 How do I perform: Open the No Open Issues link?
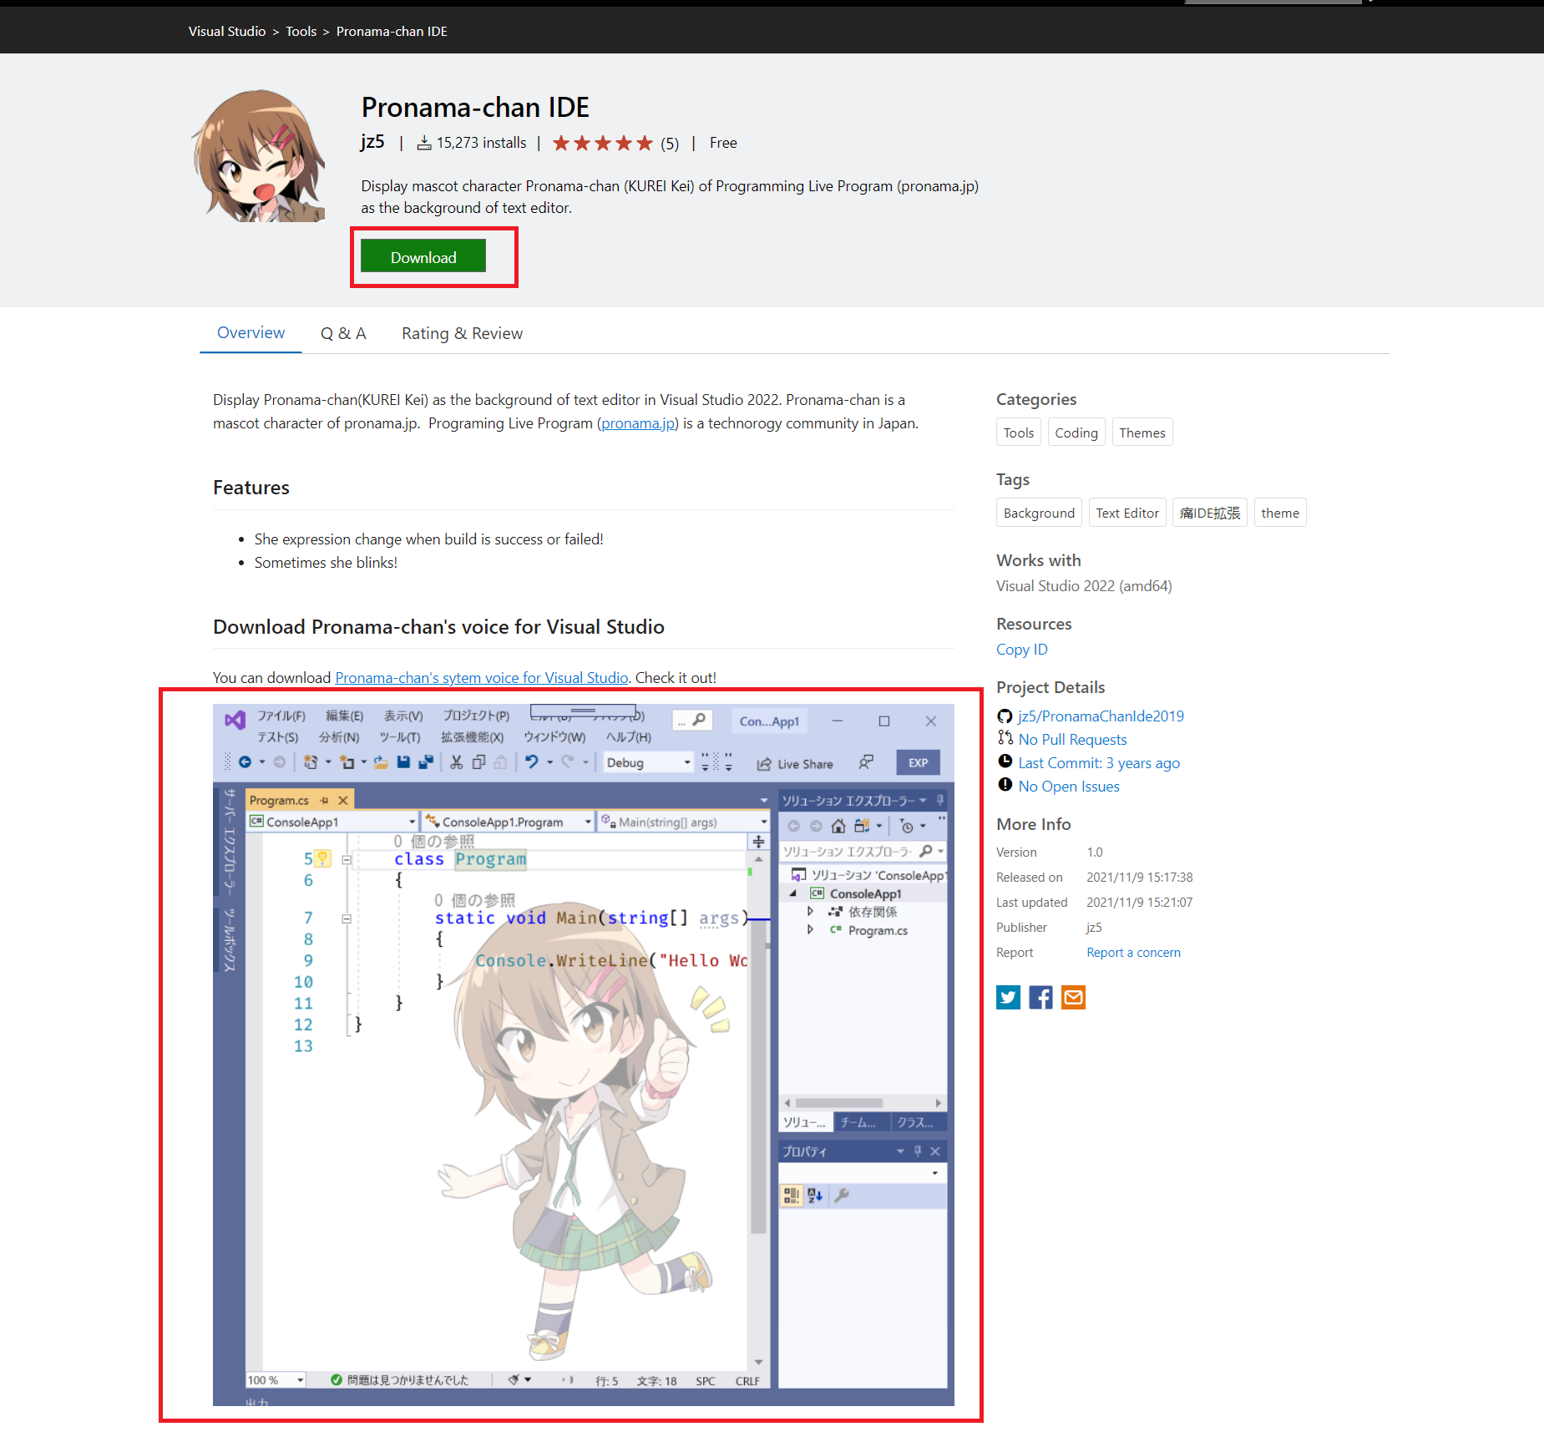(x=1069, y=786)
